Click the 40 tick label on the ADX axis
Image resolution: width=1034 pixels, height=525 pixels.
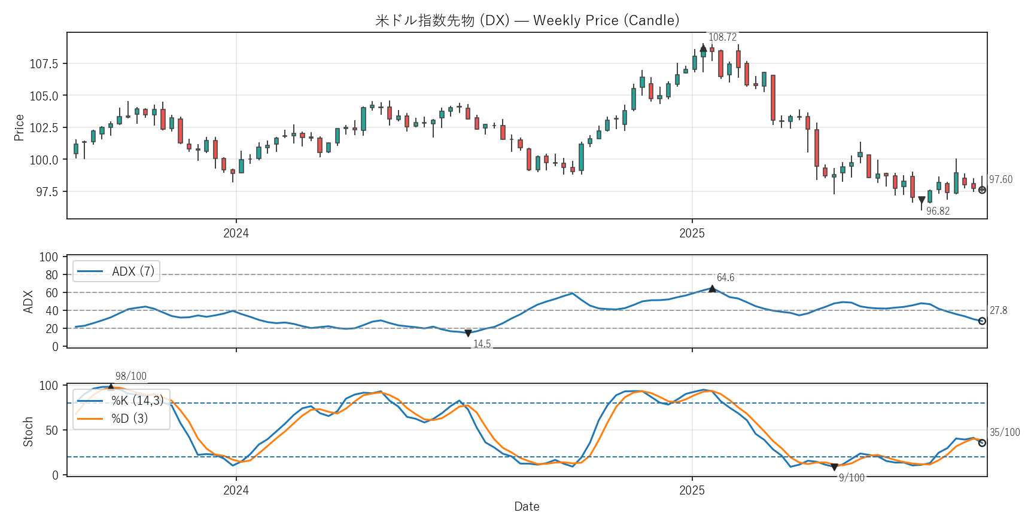tap(52, 311)
